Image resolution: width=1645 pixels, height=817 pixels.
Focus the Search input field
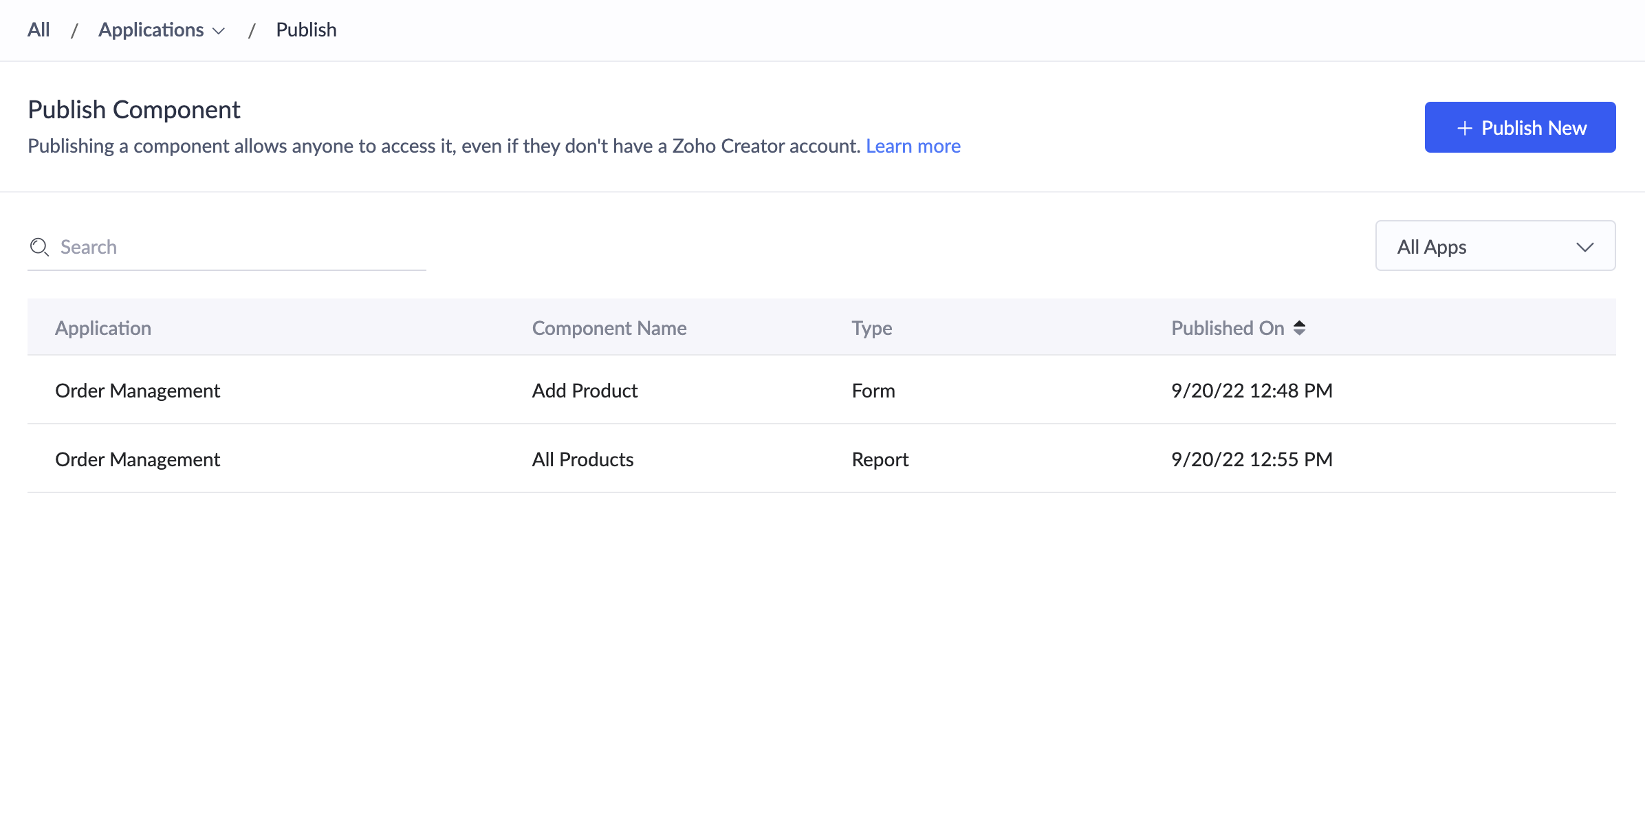[241, 247]
